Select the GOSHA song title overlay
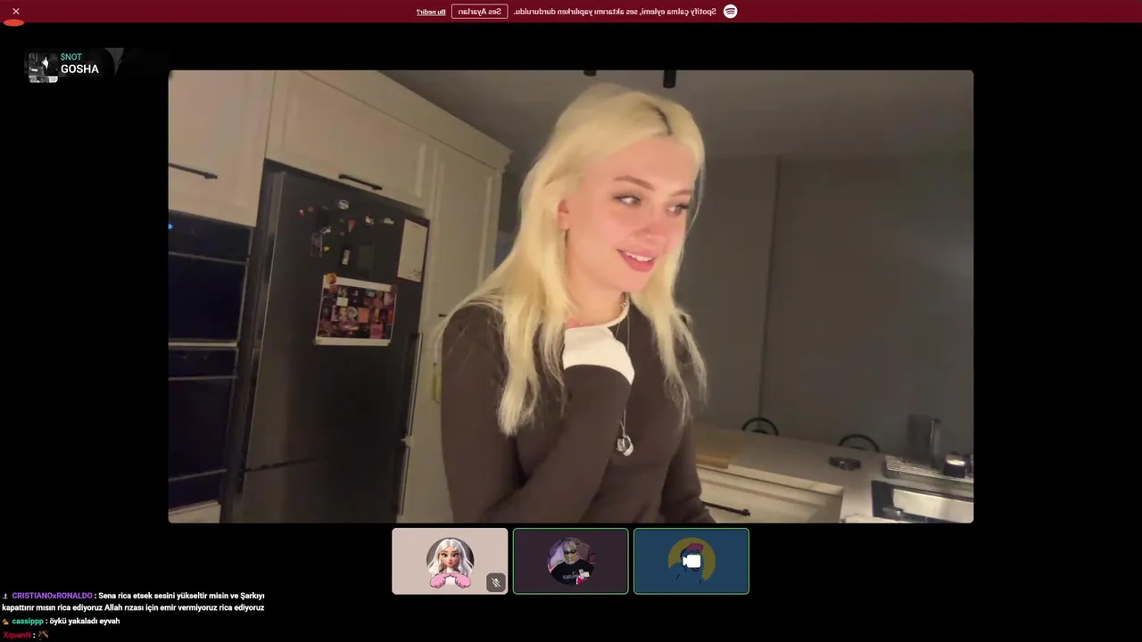The width and height of the screenshot is (1142, 642). (79, 70)
